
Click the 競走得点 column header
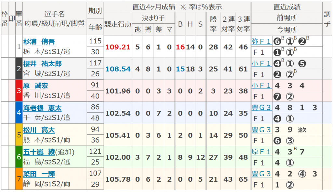tap(118, 24)
